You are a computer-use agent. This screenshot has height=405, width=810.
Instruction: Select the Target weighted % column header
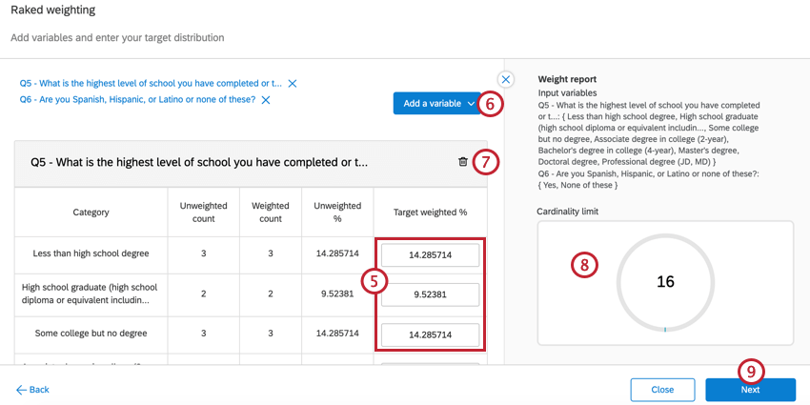click(x=430, y=213)
